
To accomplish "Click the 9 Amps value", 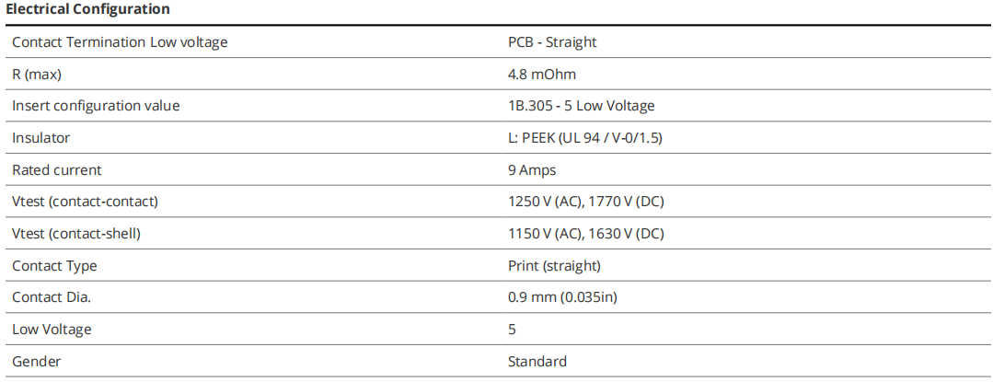I will (532, 170).
